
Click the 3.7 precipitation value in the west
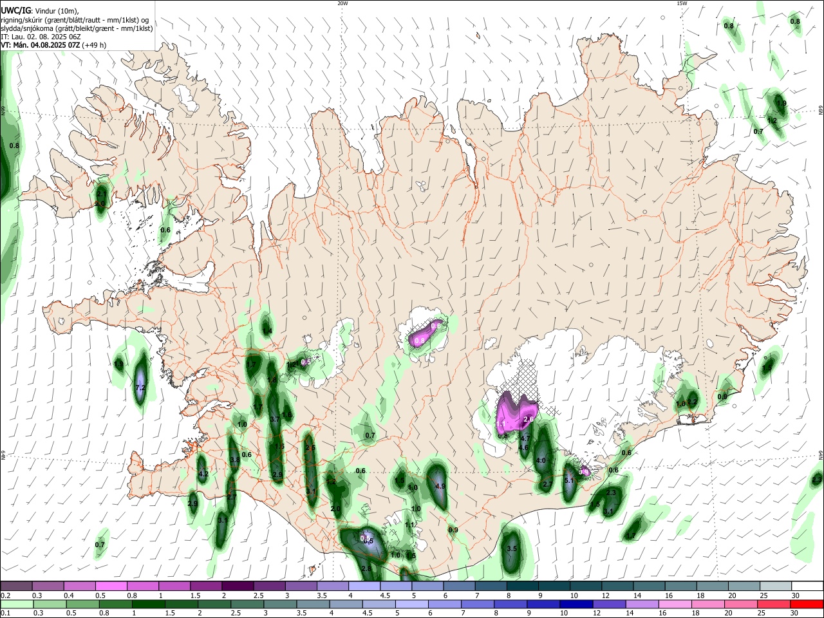274,418
